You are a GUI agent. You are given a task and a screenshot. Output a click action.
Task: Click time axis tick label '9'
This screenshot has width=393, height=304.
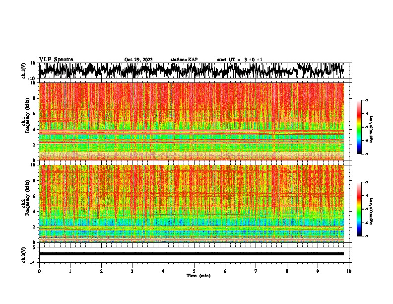(318, 271)
